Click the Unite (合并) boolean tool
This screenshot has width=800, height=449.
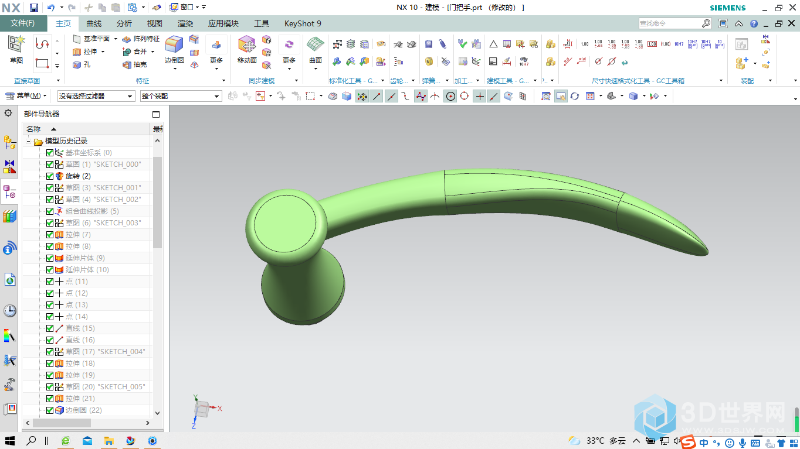pyautogui.click(x=134, y=52)
